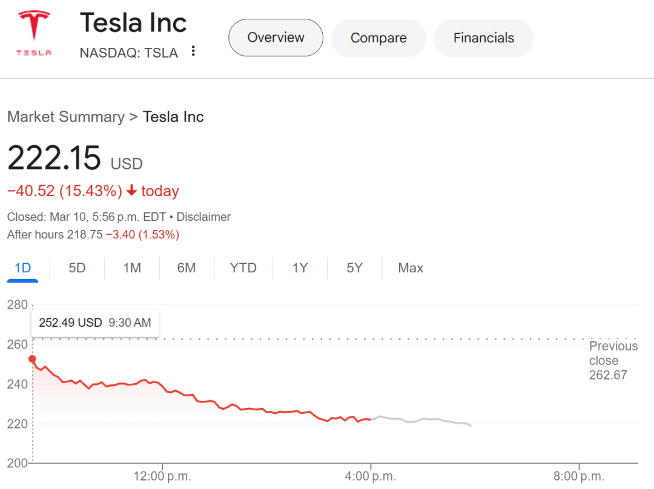The height and width of the screenshot is (489, 654).
Task: Click the Tesla logo icon
Action: [x=34, y=34]
